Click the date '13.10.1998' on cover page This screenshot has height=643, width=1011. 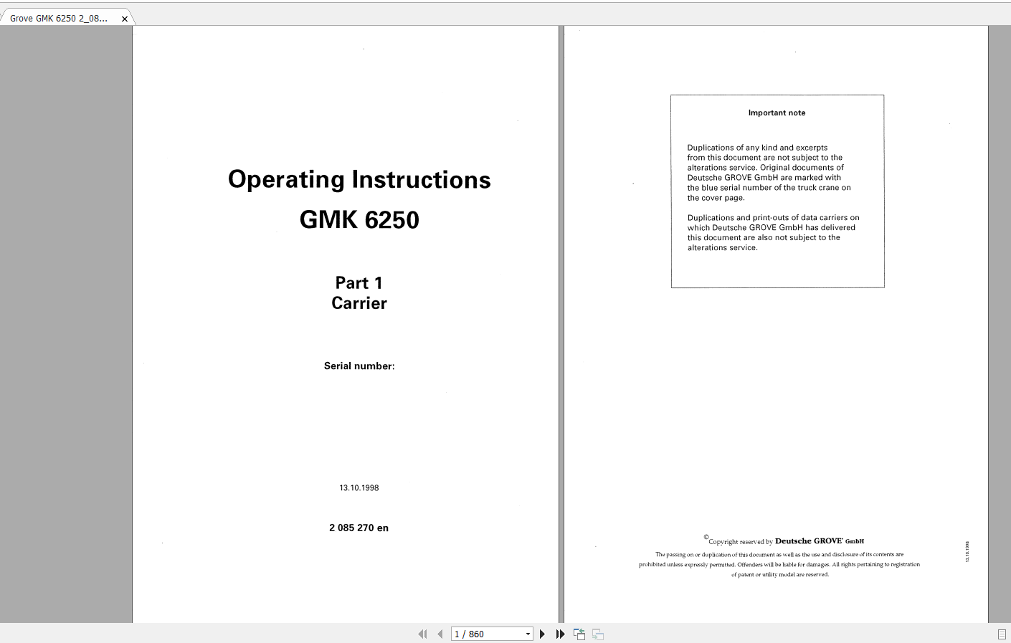[x=359, y=488]
